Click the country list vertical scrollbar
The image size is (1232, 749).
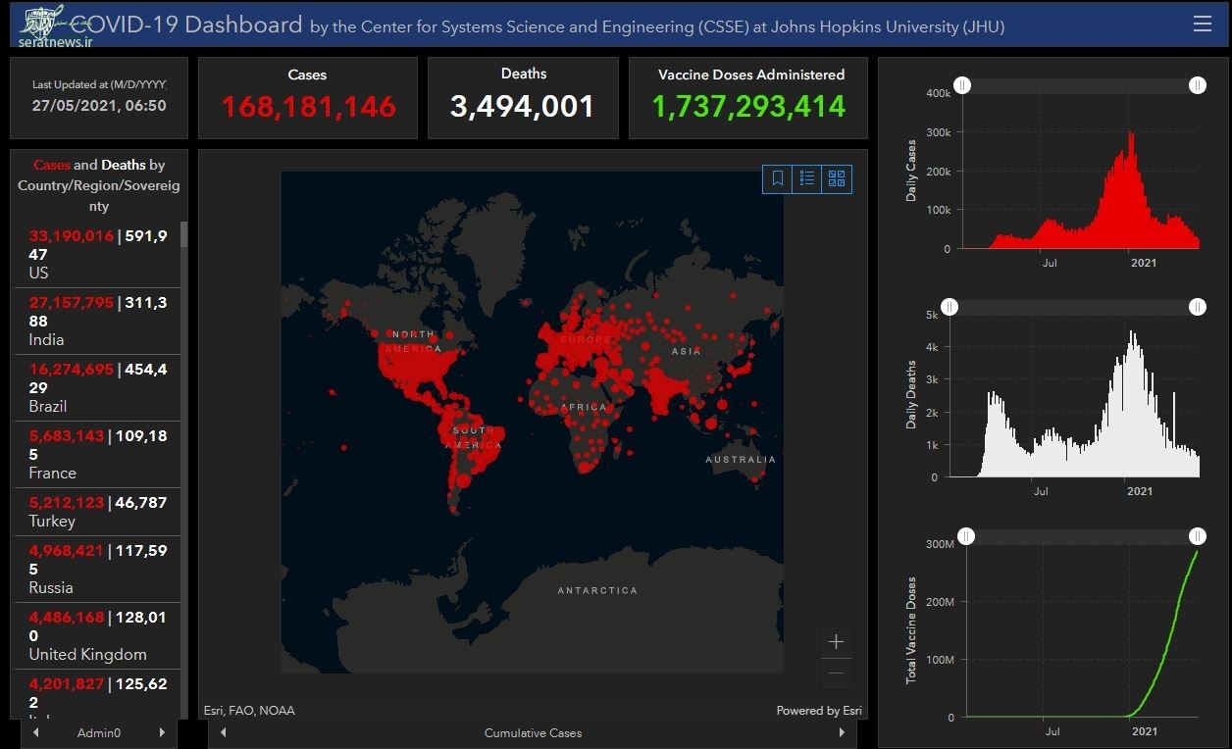184,471
